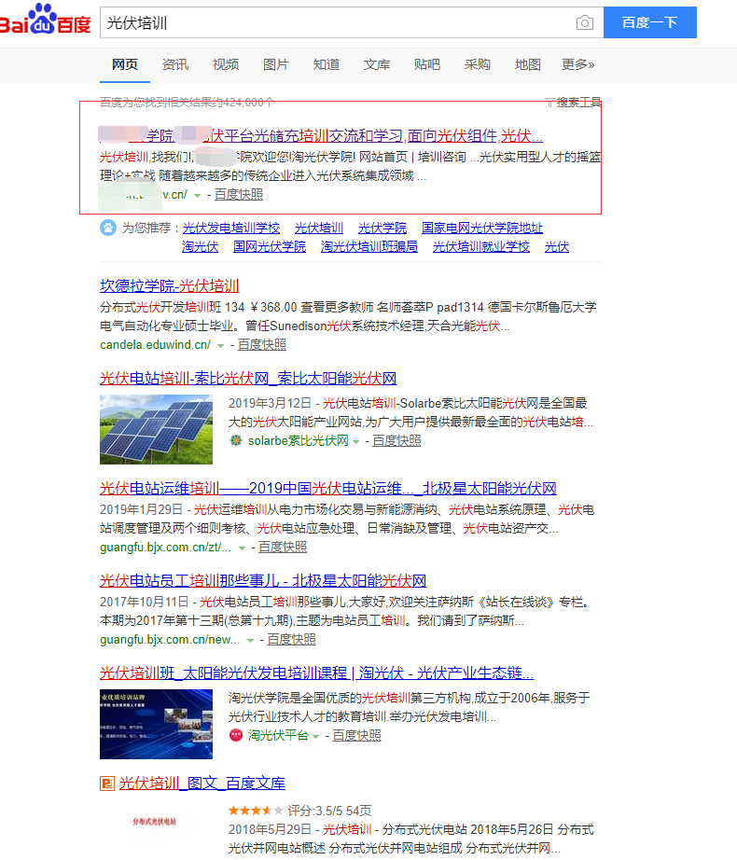
Task: Switch to the 地图 tab
Action: click(x=527, y=64)
